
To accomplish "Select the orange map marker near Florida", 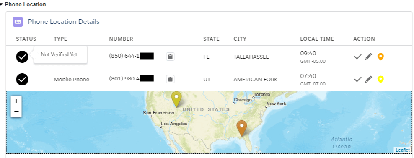I will (x=242, y=128).
